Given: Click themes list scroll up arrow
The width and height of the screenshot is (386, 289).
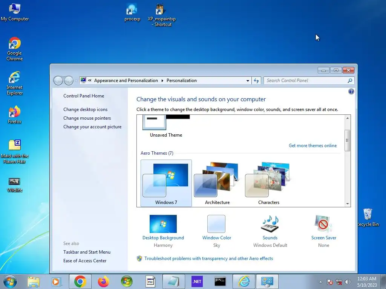Looking at the screenshot, I should pos(347,118).
